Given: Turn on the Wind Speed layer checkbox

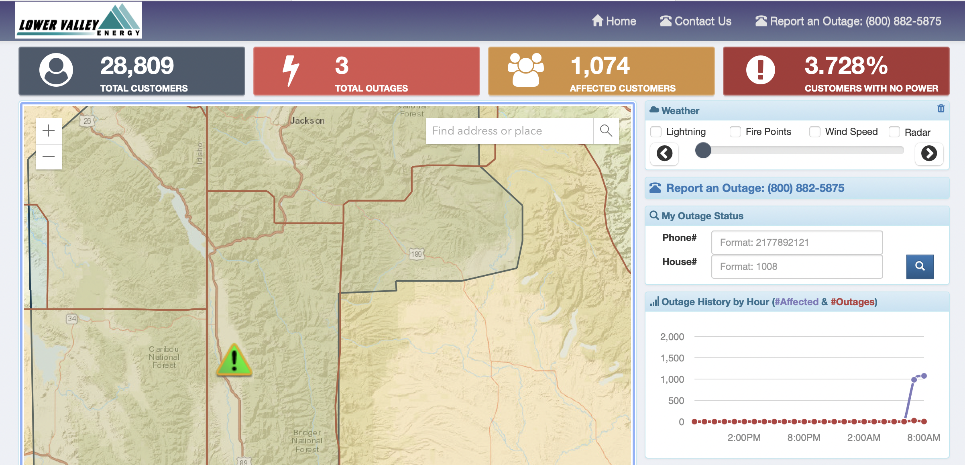Looking at the screenshot, I should (x=814, y=132).
